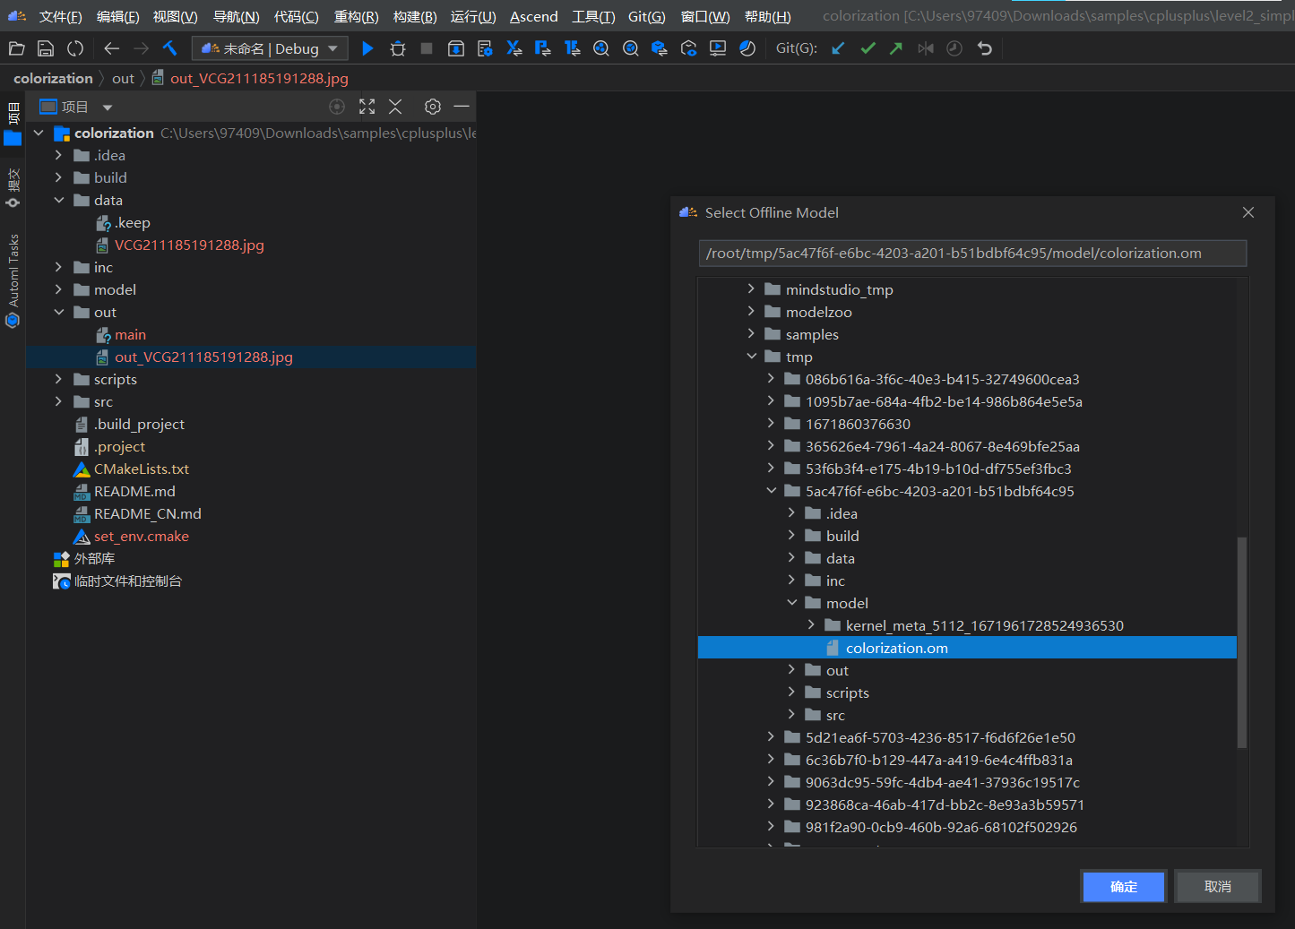Select CMakeLists.txt in project tree

142,469
